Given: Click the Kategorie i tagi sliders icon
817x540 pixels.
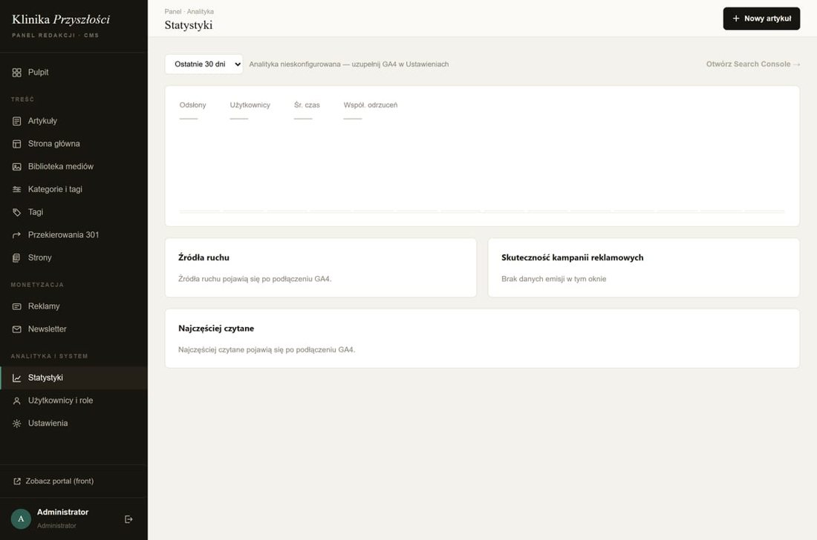Looking at the screenshot, I should [16, 189].
